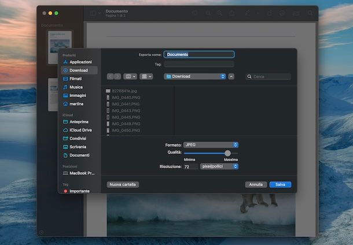This screenshot has height=245, width=353.
Task: Click the back navigation arrow
Action: coord(111,76)
